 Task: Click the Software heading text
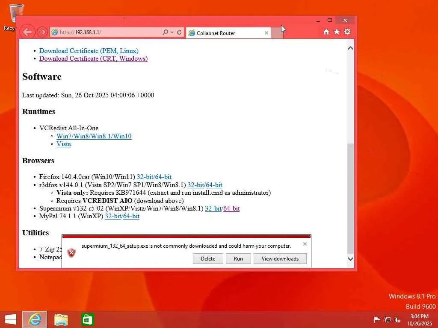tap(42, 77)
